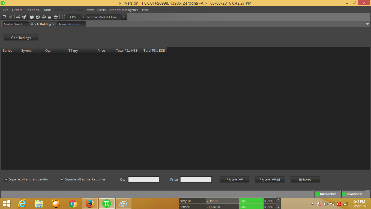
Task: Open Paint from the taskbar
Action: tap(124, 204)
